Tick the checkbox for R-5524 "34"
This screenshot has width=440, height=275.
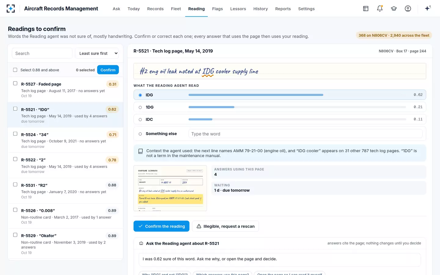coord(15,134)
